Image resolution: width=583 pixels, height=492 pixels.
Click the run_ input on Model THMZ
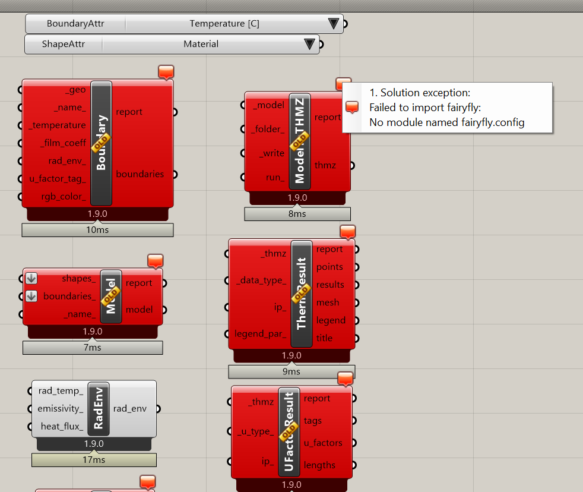274,177
